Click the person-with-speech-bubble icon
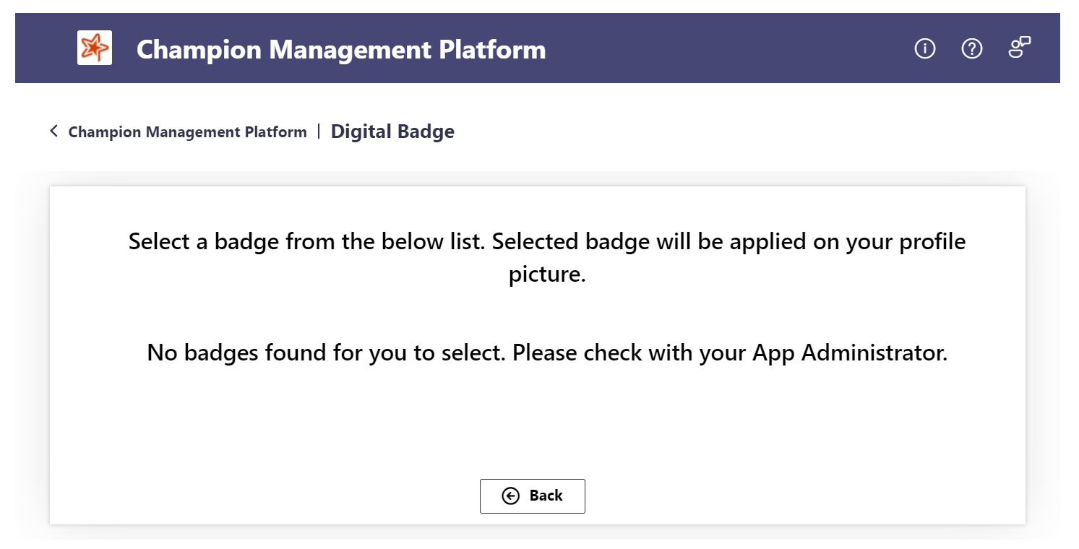Viewport: 1079px width, 549px height. [1019, 48]
